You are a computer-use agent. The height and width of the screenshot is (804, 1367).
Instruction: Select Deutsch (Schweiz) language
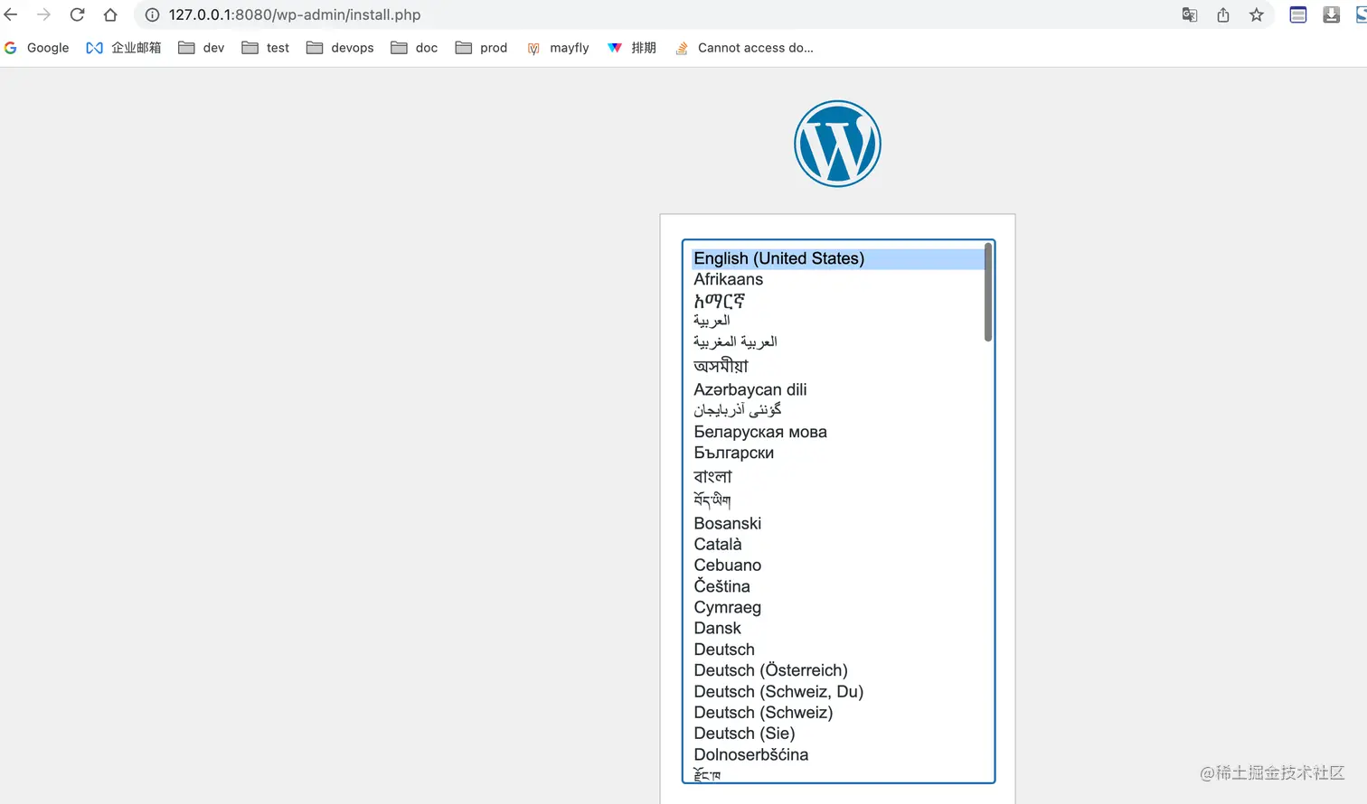[837, 712]
